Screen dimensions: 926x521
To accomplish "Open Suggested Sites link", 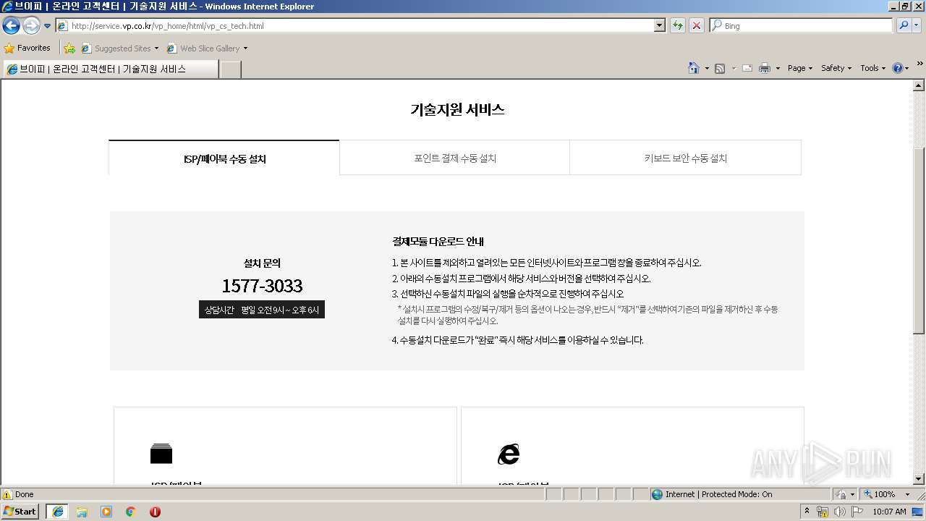I will [x=120, y=48].
